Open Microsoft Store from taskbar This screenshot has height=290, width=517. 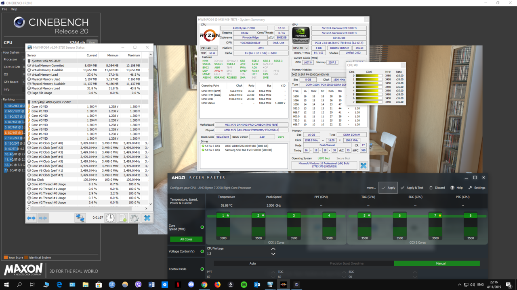[99, 284]
